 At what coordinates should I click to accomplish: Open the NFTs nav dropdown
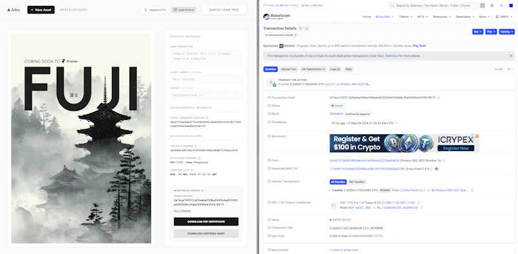tap(423, 17)
